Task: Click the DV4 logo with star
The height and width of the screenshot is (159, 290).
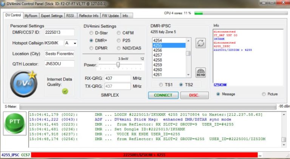Action: point(24,83)
